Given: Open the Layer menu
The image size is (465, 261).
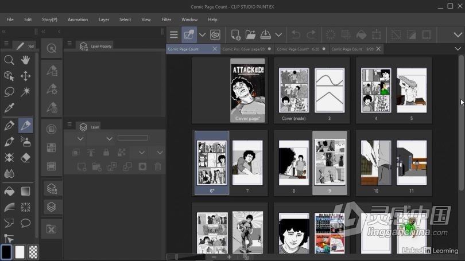Looking at the screenshot, I should [x=104, y=20].
